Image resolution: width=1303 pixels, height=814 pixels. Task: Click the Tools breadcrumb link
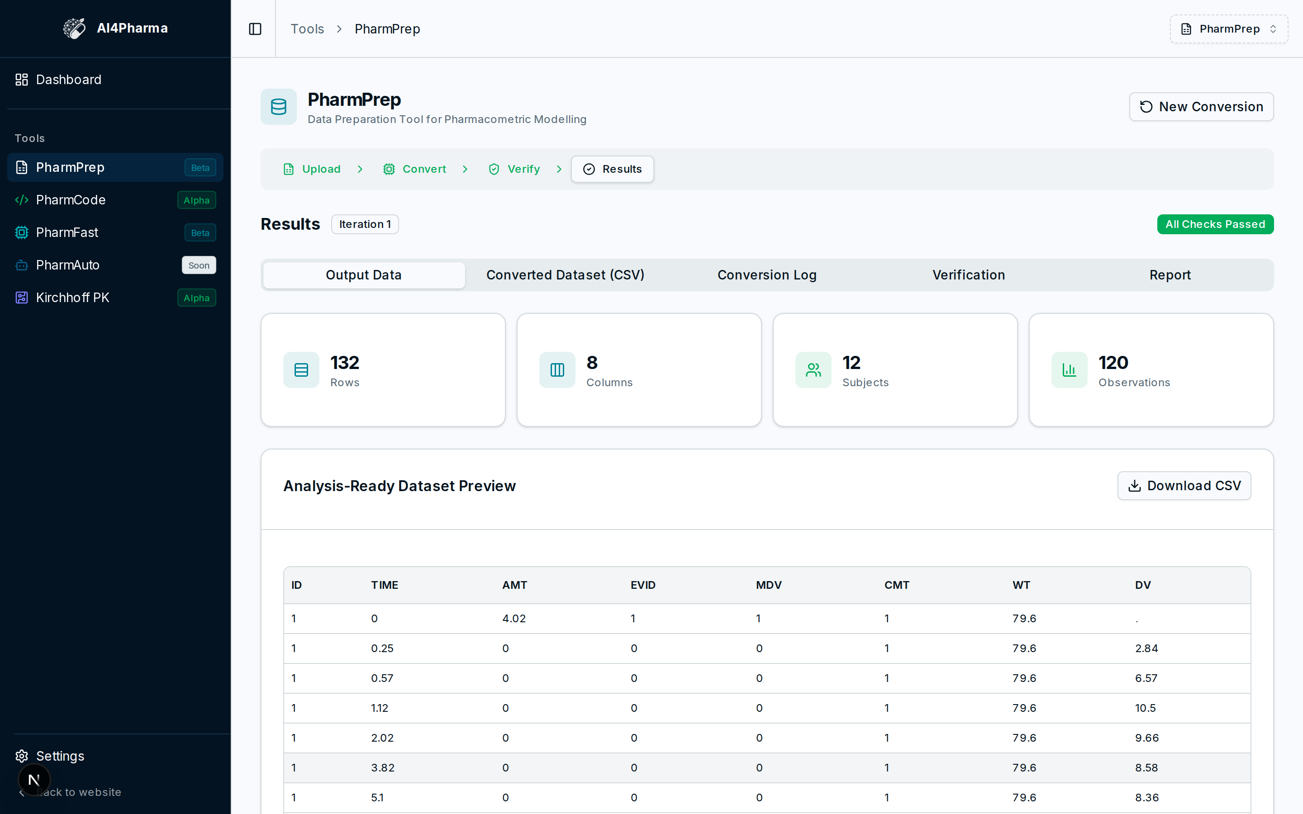click(308, 29)
